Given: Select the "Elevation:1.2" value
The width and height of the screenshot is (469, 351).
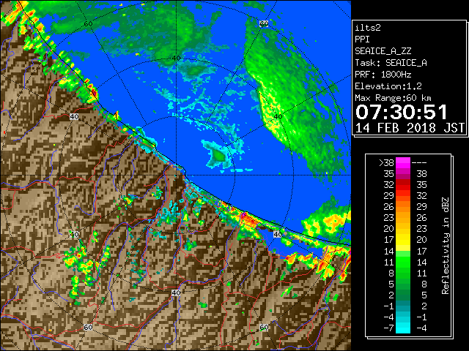Looking at the screenshot, I should (388, 86).
